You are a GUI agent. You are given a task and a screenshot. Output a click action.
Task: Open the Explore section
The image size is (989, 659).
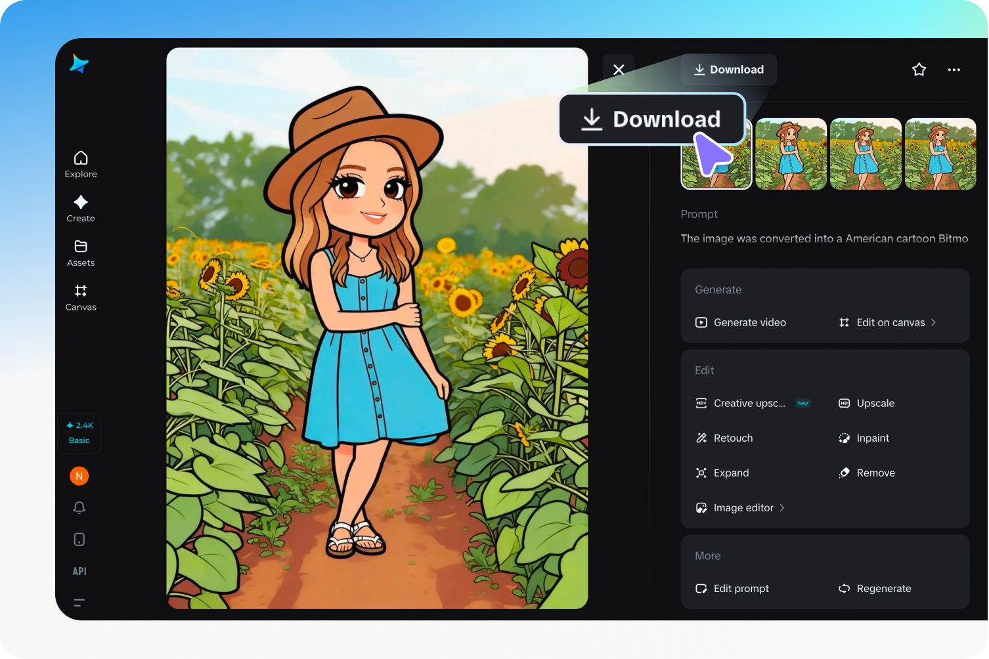click(x=80, y=163)
